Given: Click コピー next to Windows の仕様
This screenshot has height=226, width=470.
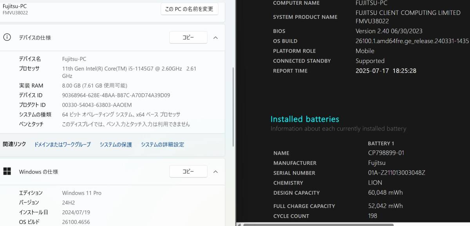Looking at the screenshot, I should pos(188,171).
